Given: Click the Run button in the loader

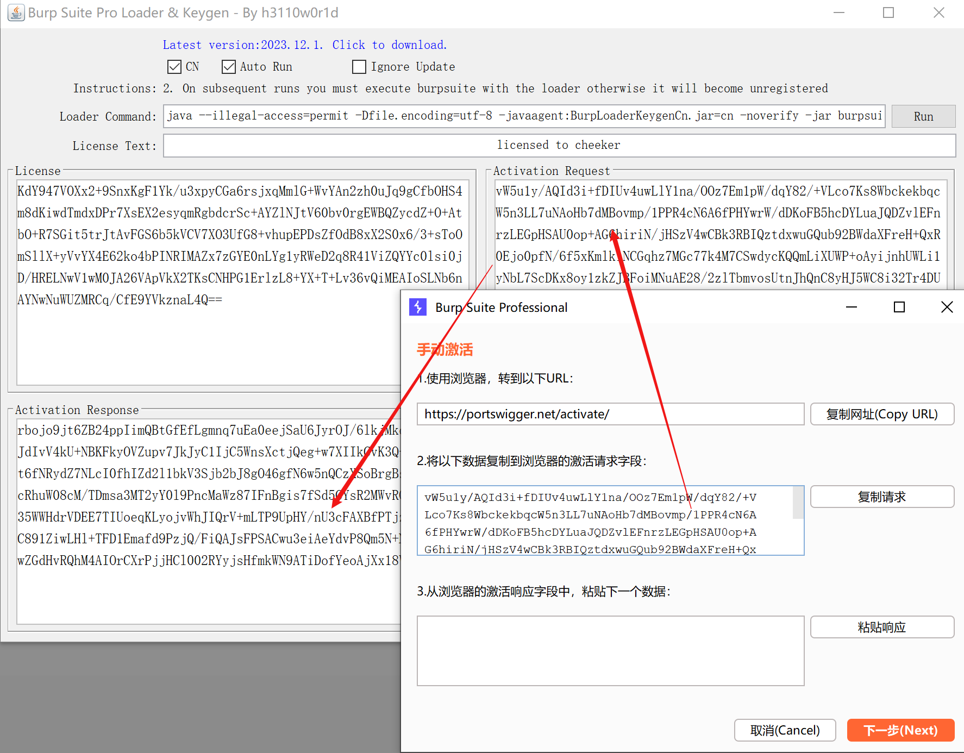Looking at the screenshot, I should coord(923,116).
